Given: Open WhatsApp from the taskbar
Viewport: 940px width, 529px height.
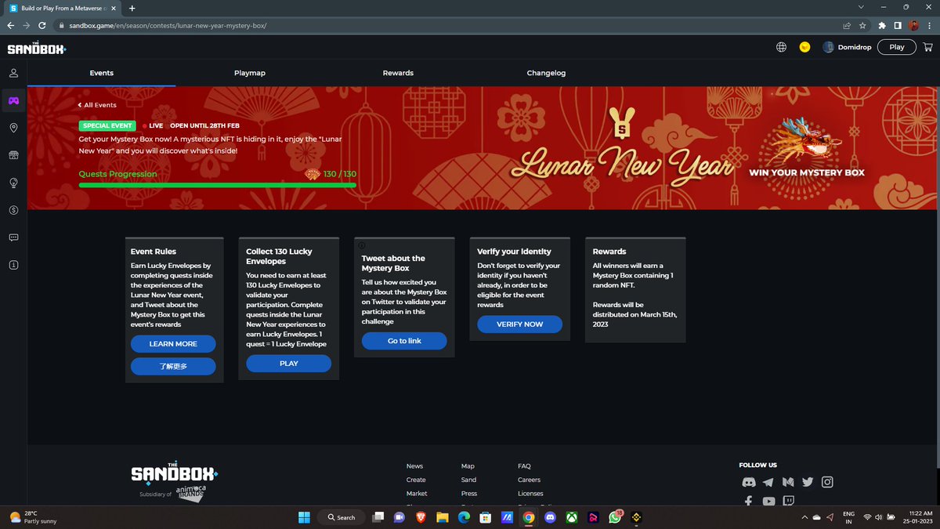Looking at the screenshot, I should tap(615, 517).
